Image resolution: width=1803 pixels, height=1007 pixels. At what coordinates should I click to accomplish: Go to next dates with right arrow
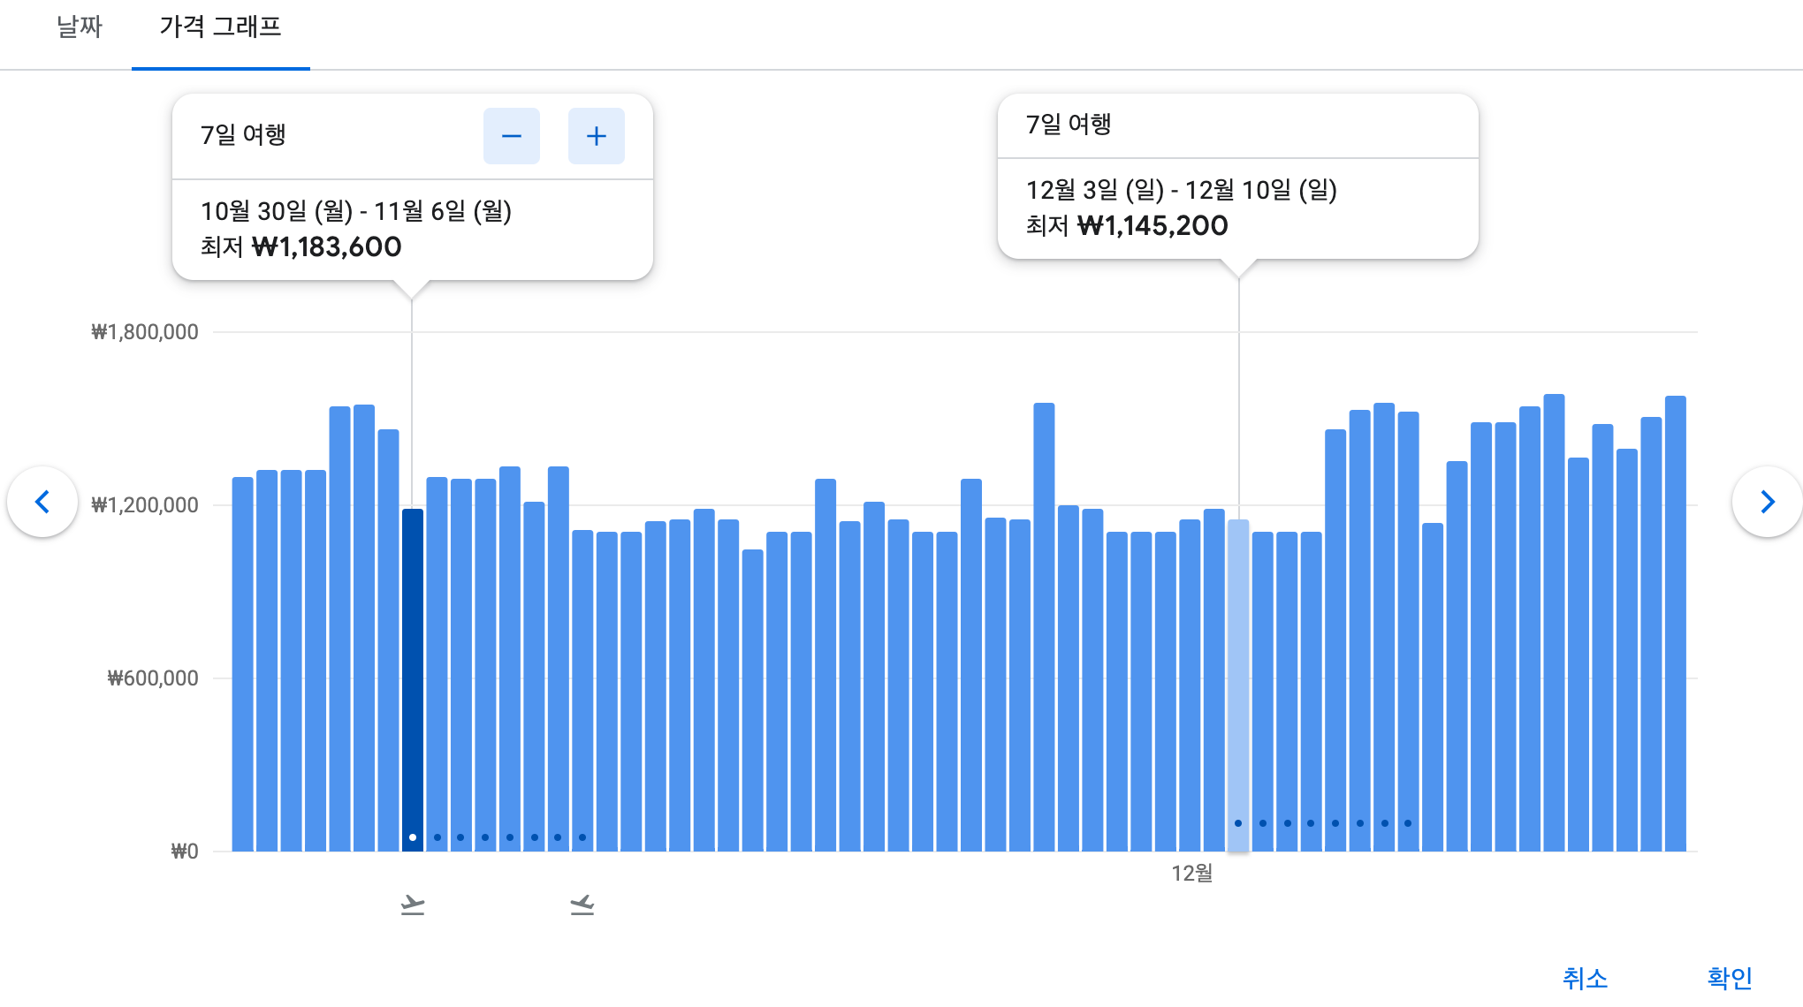pos(1767,502)
